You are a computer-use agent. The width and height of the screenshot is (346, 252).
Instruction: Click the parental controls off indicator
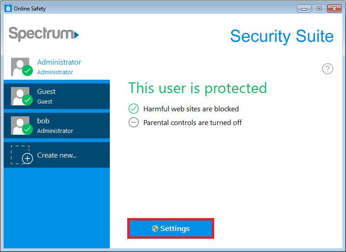point(134,122)
